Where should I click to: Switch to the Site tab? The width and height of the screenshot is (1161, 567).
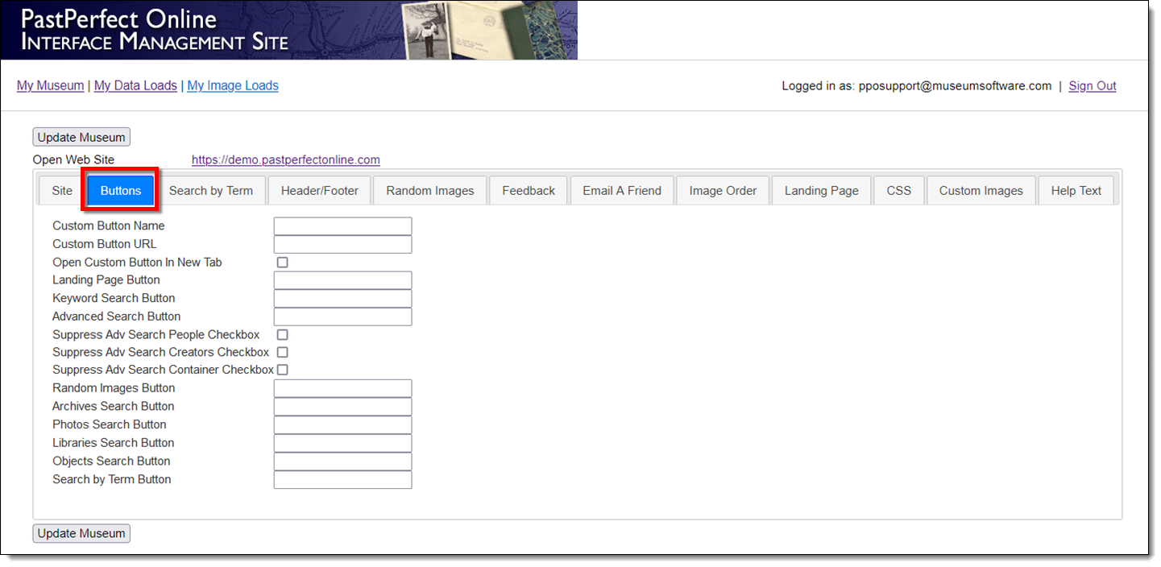(62, 191)
